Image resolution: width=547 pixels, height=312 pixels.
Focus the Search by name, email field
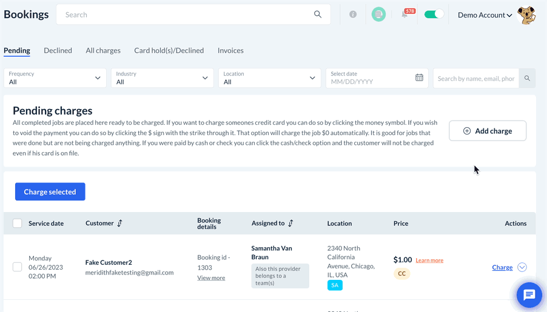coord(476,78)
